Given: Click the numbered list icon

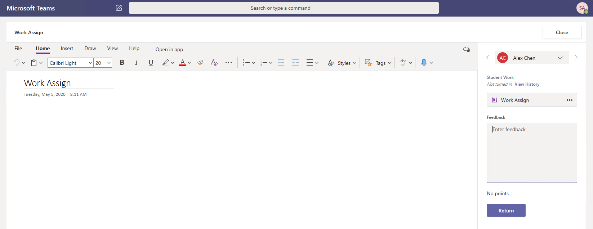Looking at the screenshot, I should [x=264, y=63].
